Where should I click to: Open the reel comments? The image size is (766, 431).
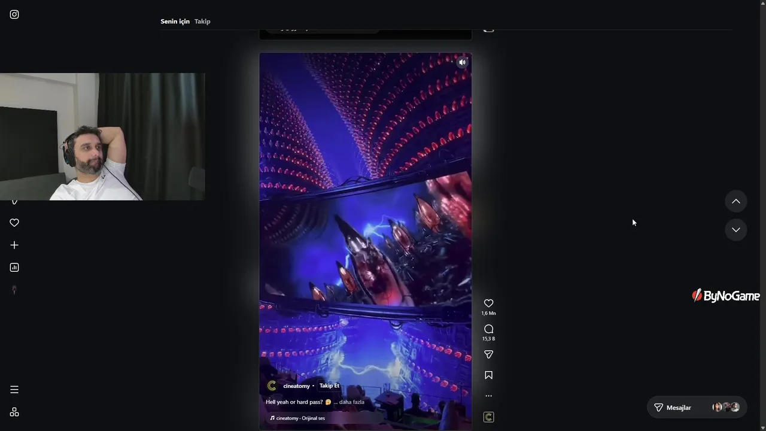[488, 329]
